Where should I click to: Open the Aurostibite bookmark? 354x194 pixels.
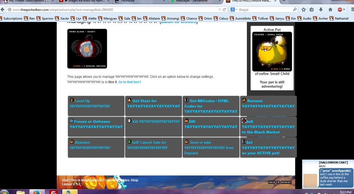tap(240, 18)
